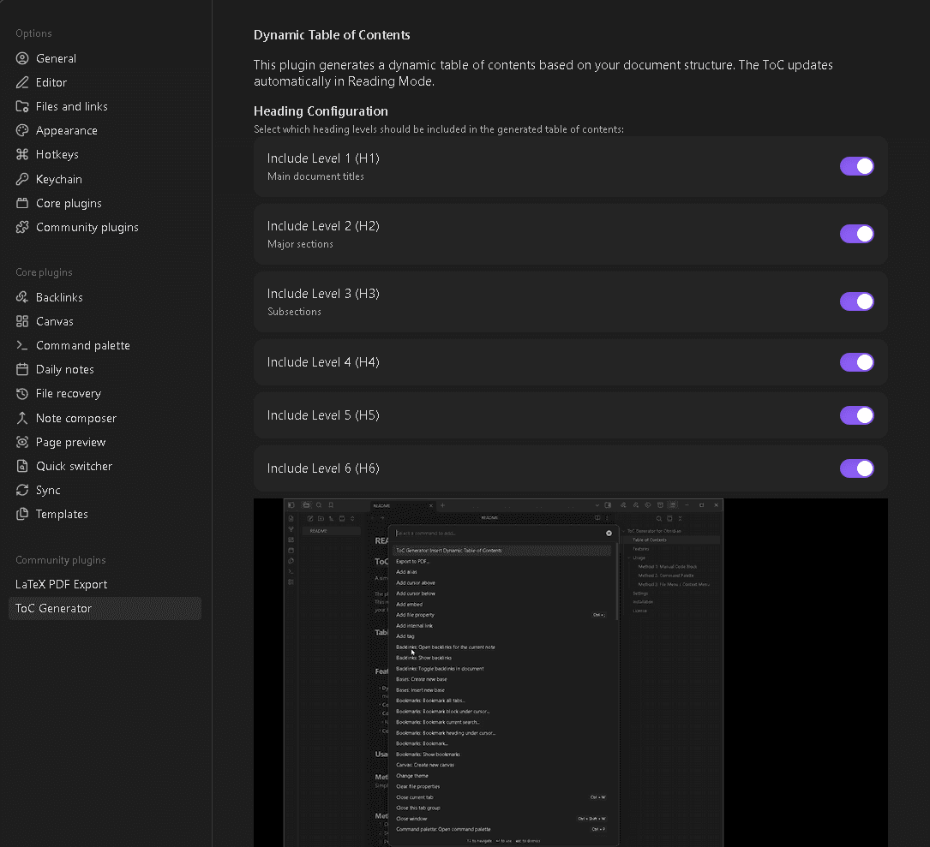Screen dimensions: 930x847
Task: Select Community plugins in Options
Action: (x=105, y=227)
